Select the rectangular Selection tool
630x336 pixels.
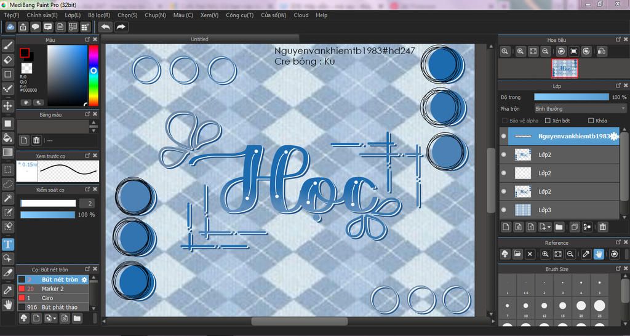[x=7, y=170]
